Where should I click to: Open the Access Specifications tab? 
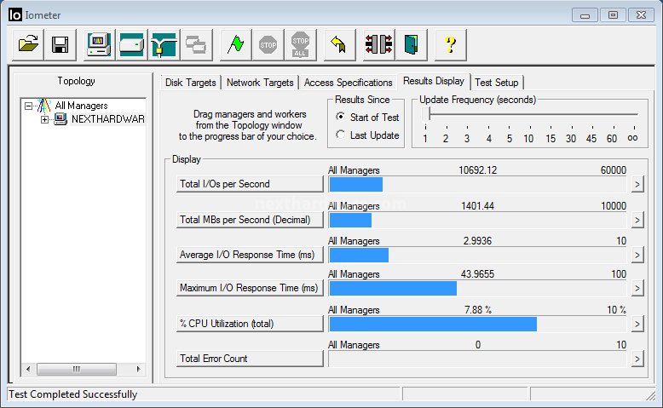click(x=349, y=83)
